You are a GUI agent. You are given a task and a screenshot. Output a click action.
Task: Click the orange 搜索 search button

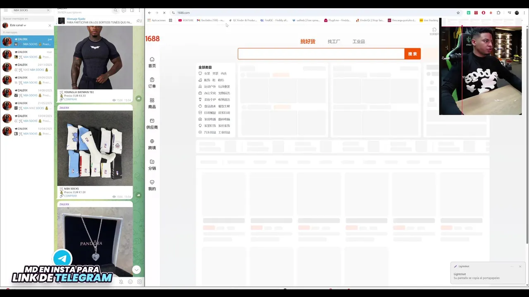click(412, 54)
